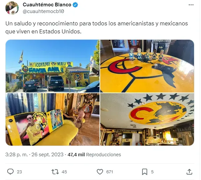Viewport: 201px width, 180px height.
Task: Click the reply count 23
Action: pyautogui.click(x=19, y=172)
